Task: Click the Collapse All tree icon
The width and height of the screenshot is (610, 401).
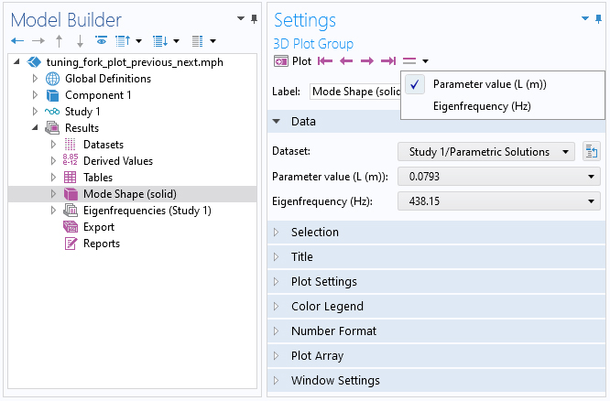Action: [123, 41]
